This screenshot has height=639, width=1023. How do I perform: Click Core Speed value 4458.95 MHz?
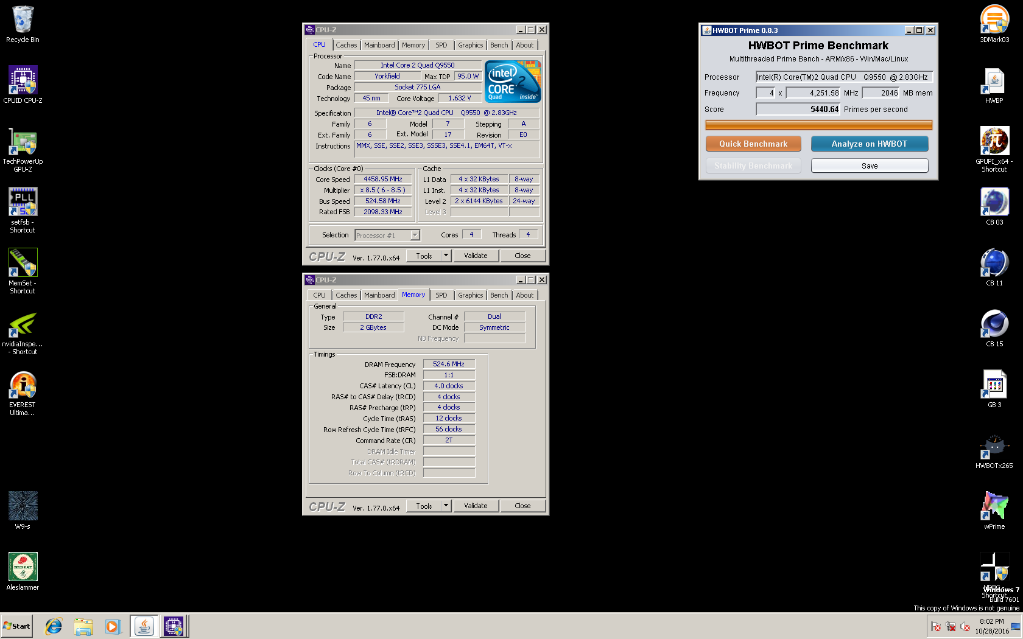coord(383,179)
